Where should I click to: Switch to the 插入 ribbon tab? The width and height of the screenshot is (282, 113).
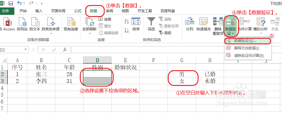pyautogui.click(x=39, y=11)
